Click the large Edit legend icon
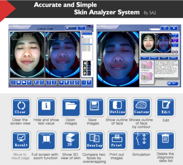The image size is (183, 165). pos(165,107)
